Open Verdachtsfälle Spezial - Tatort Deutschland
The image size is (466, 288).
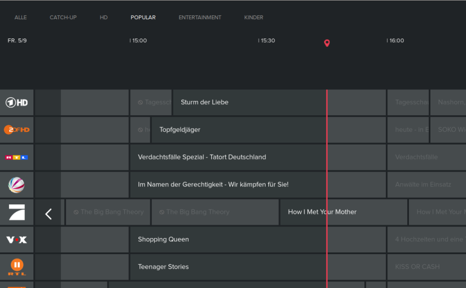click(258, 157)
